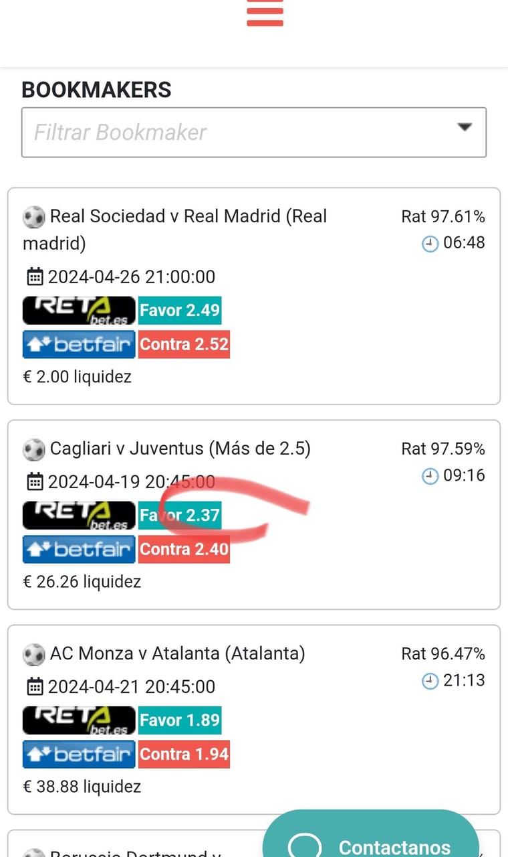Select the Contra 2.40 odds badge

pyautogui.click(x=184, y=549)
